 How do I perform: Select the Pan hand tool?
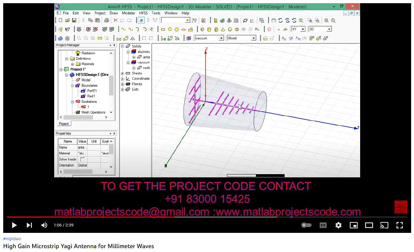pyautogui.click(x=273, y=20)
